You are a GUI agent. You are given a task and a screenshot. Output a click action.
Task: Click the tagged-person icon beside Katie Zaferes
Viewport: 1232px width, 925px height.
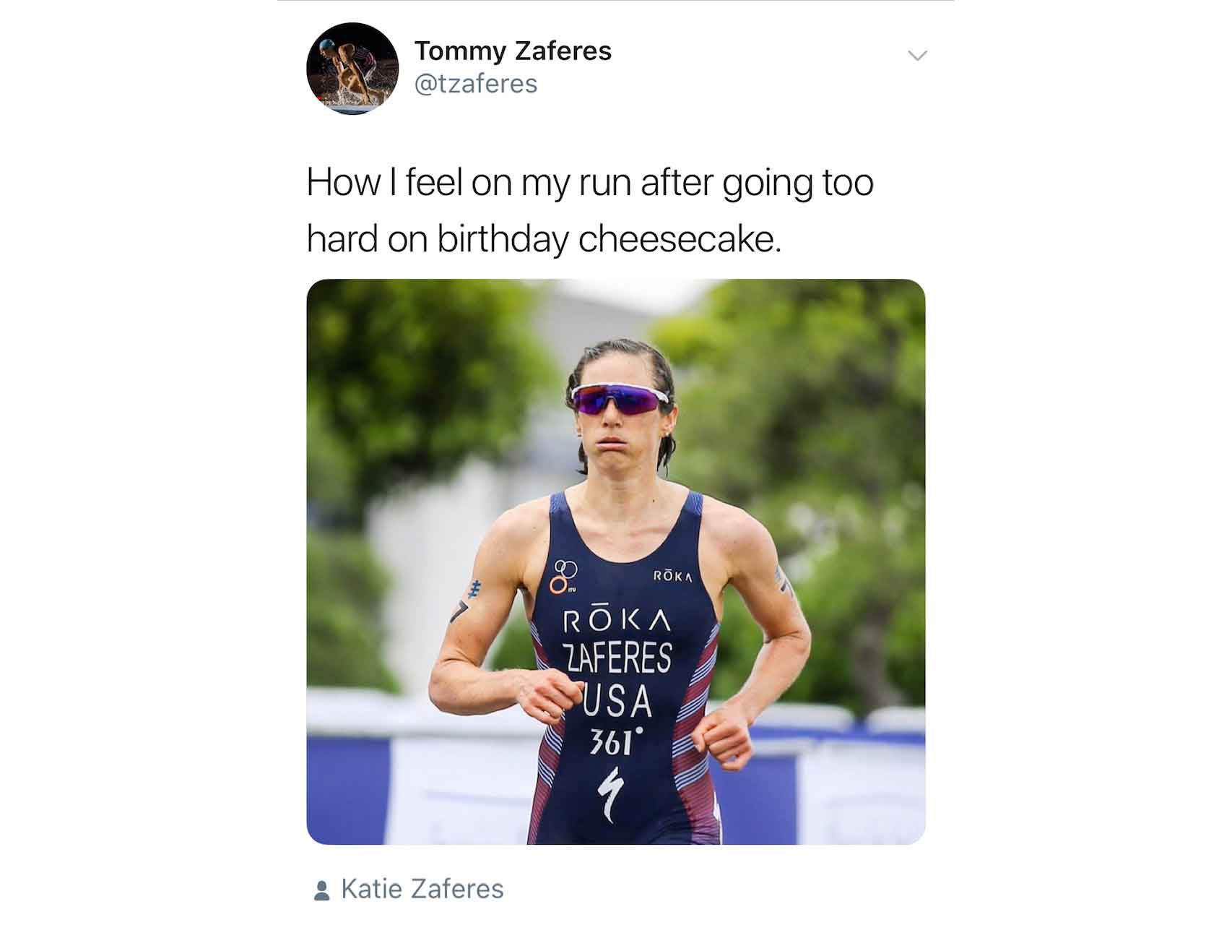coord(322,890)
